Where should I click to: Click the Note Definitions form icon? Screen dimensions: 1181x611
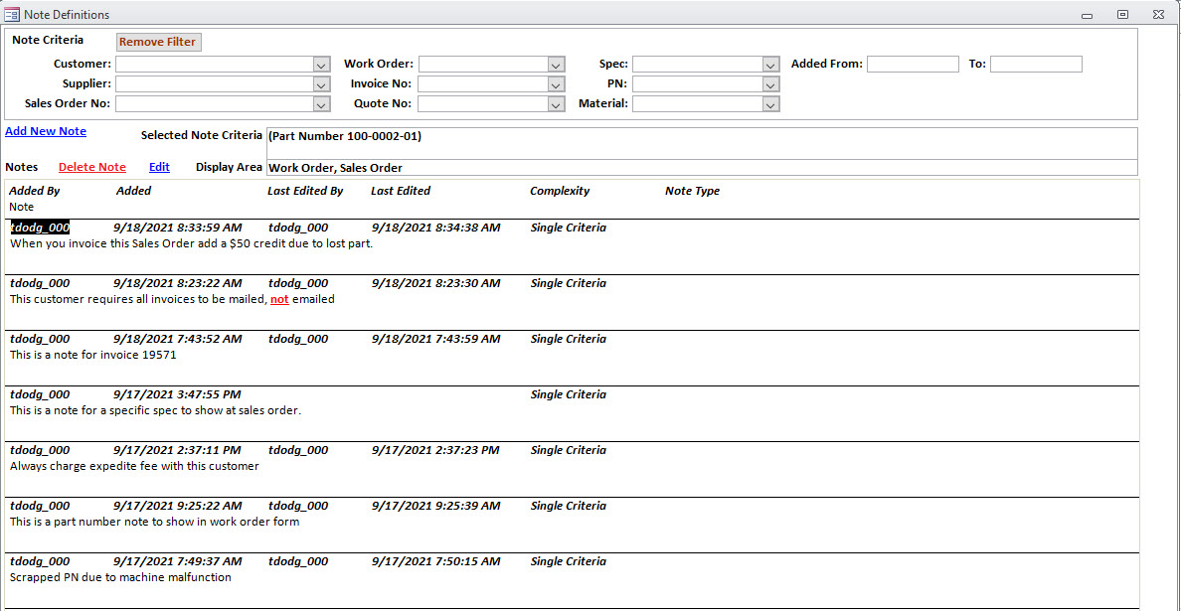11,14
